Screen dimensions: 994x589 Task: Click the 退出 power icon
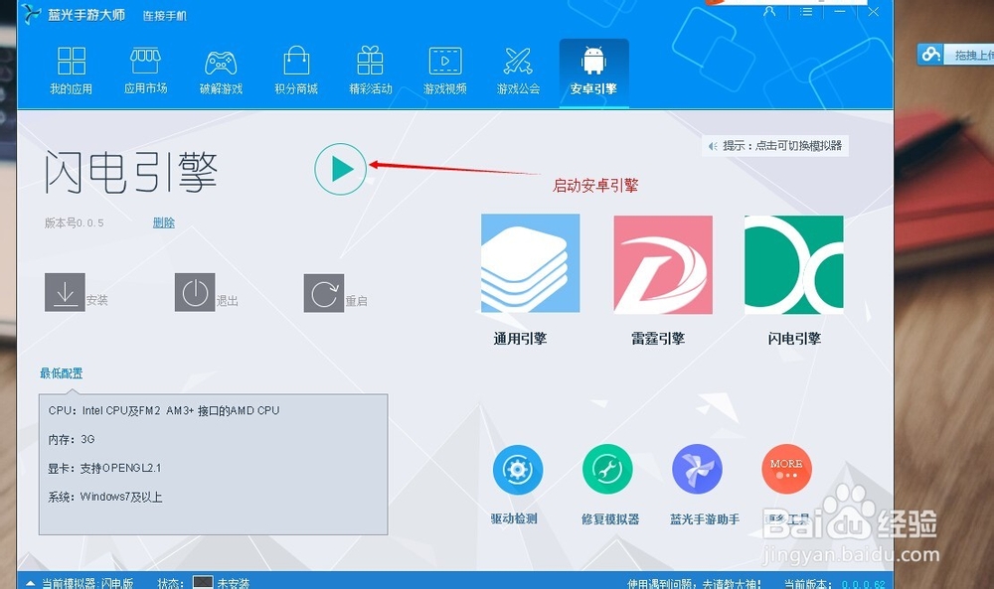pyautogui.click(x=195, y=292)
